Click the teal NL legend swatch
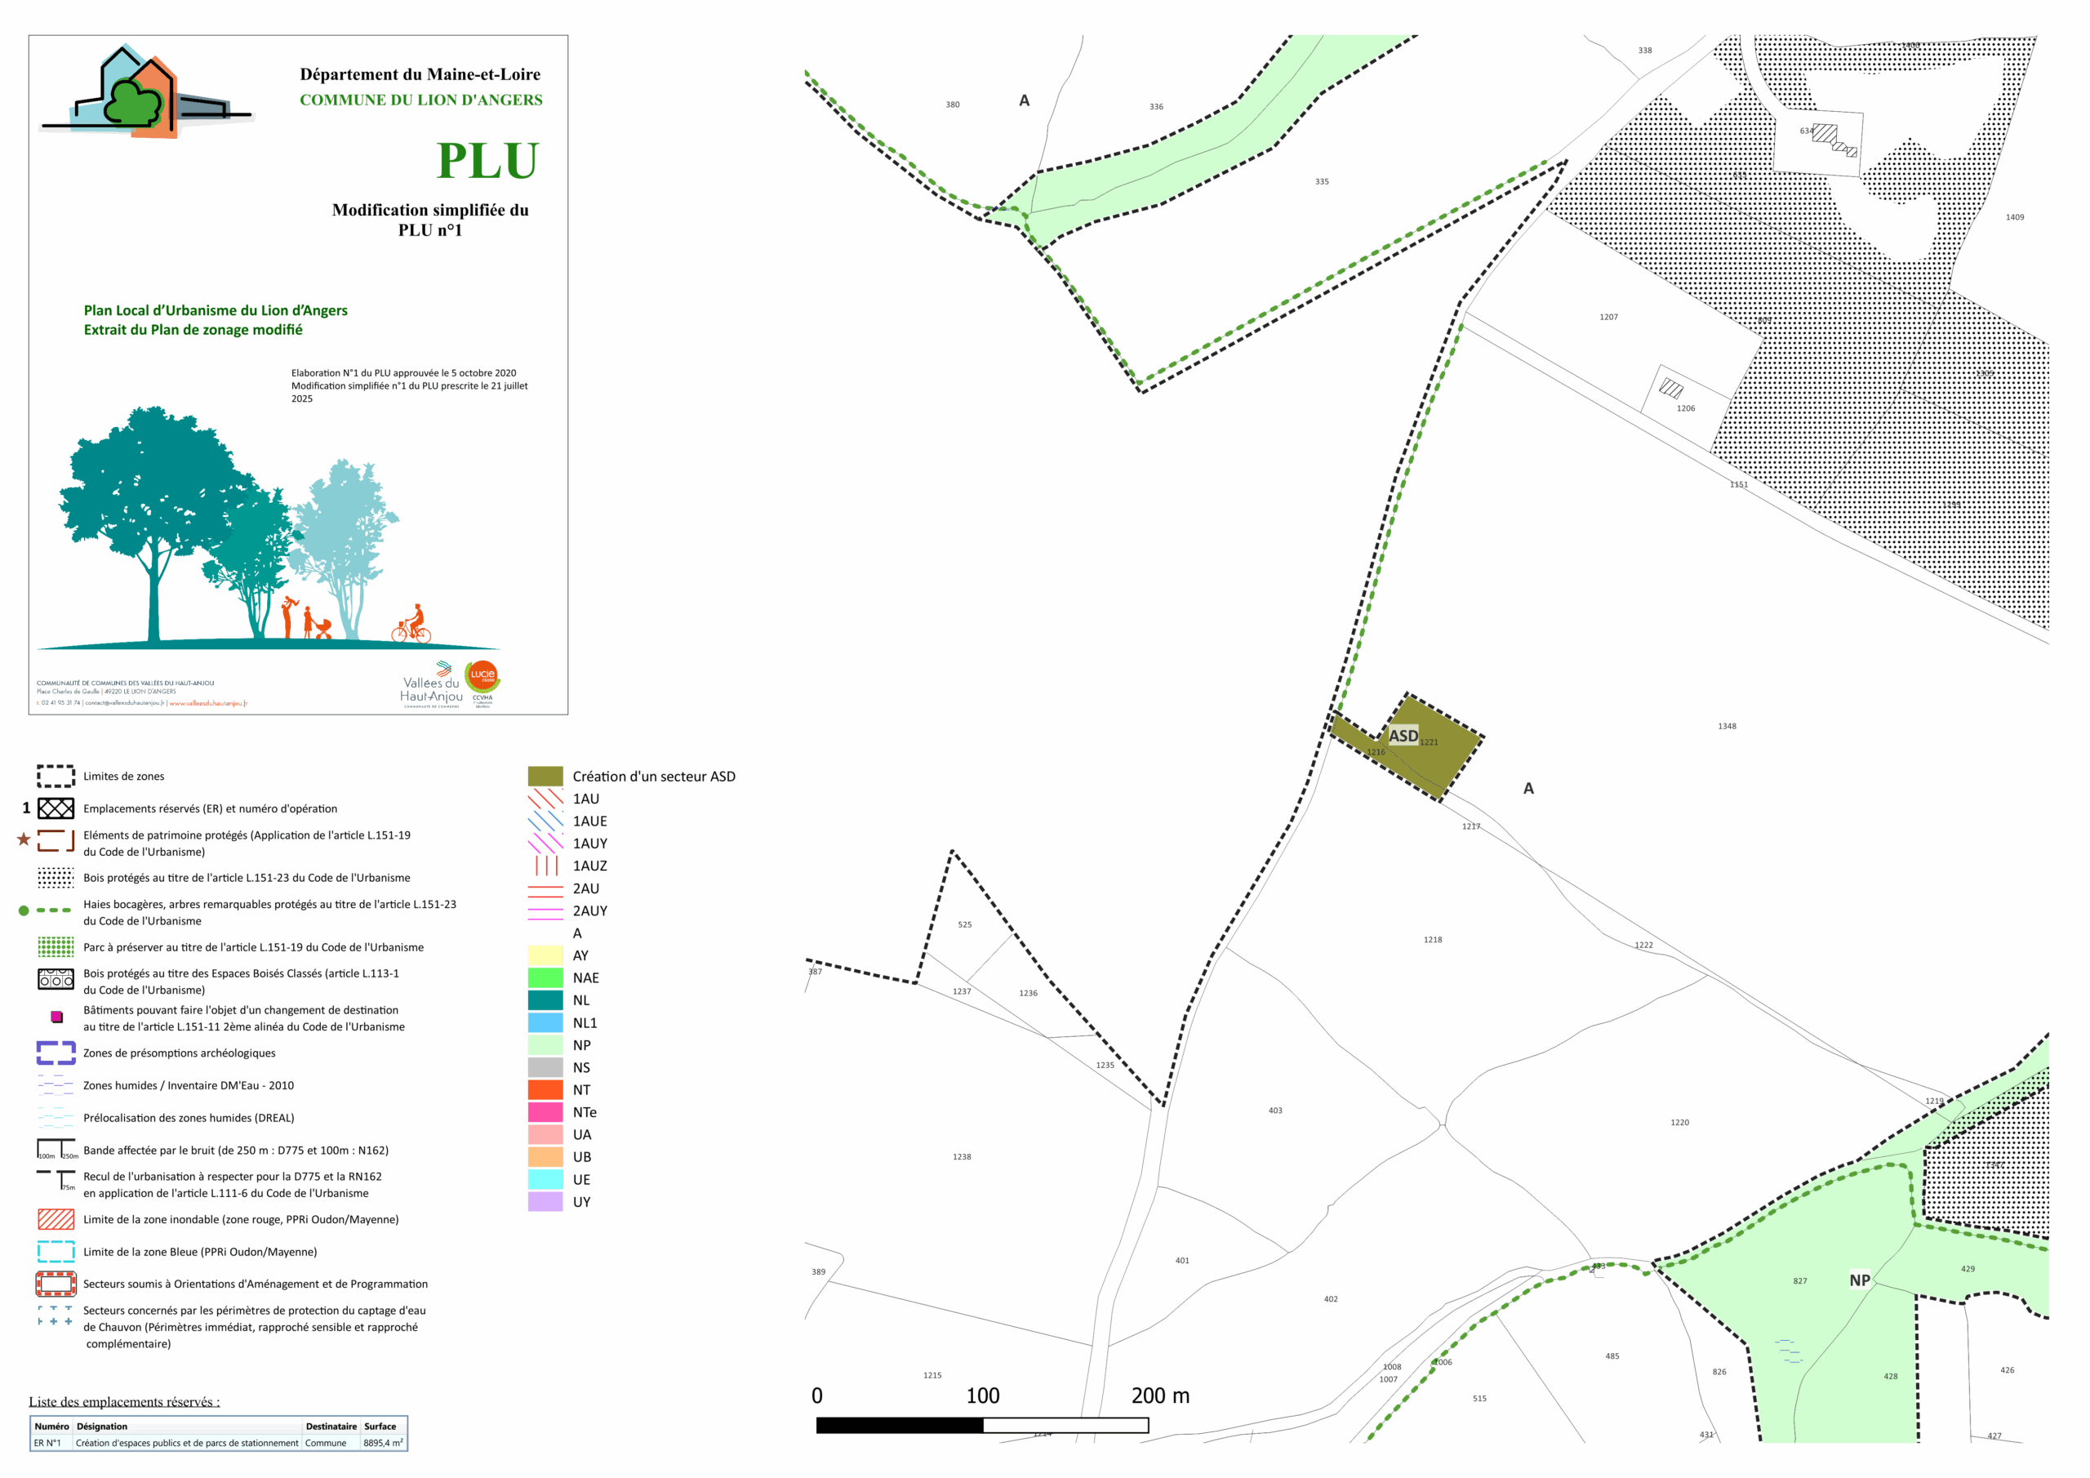Viewport: 2090px width, 1478px height. click(545, 1000)
